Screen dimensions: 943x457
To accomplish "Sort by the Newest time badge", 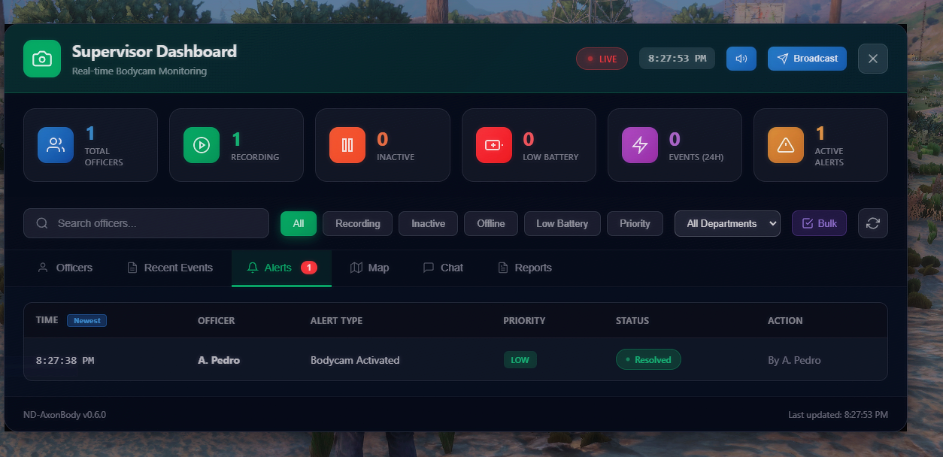I will point(86,320).
